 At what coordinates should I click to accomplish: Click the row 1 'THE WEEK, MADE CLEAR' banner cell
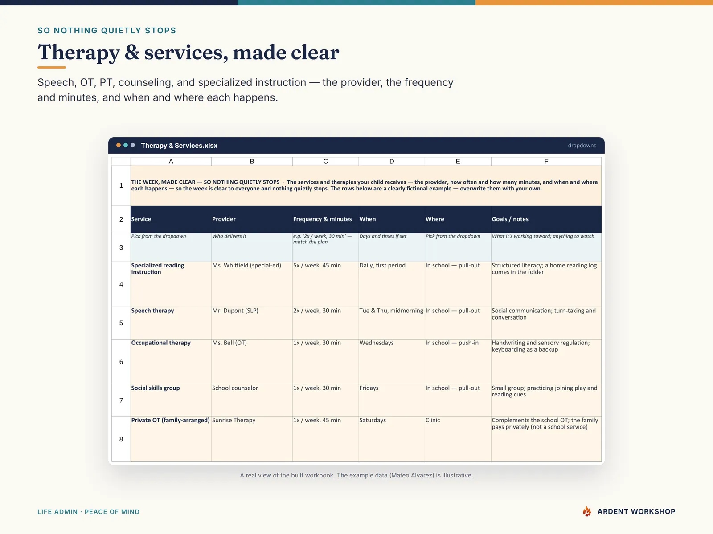pos(366,186)
